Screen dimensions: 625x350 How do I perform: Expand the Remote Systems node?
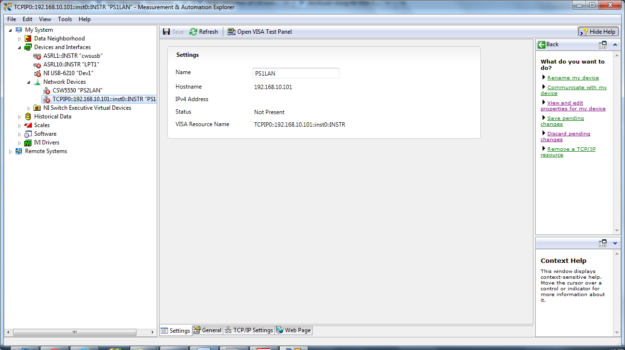pyautogui.click(x=11, y=151)
